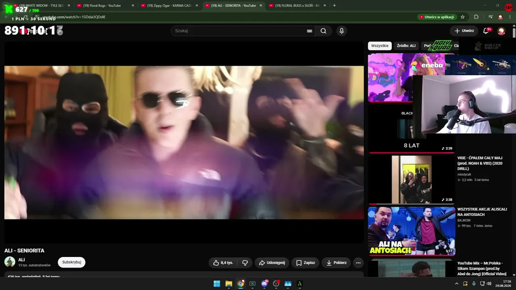Open the Xbox Game Bar taskbar icon
This screenshot has width=516, height=290.
coord(252,284)
